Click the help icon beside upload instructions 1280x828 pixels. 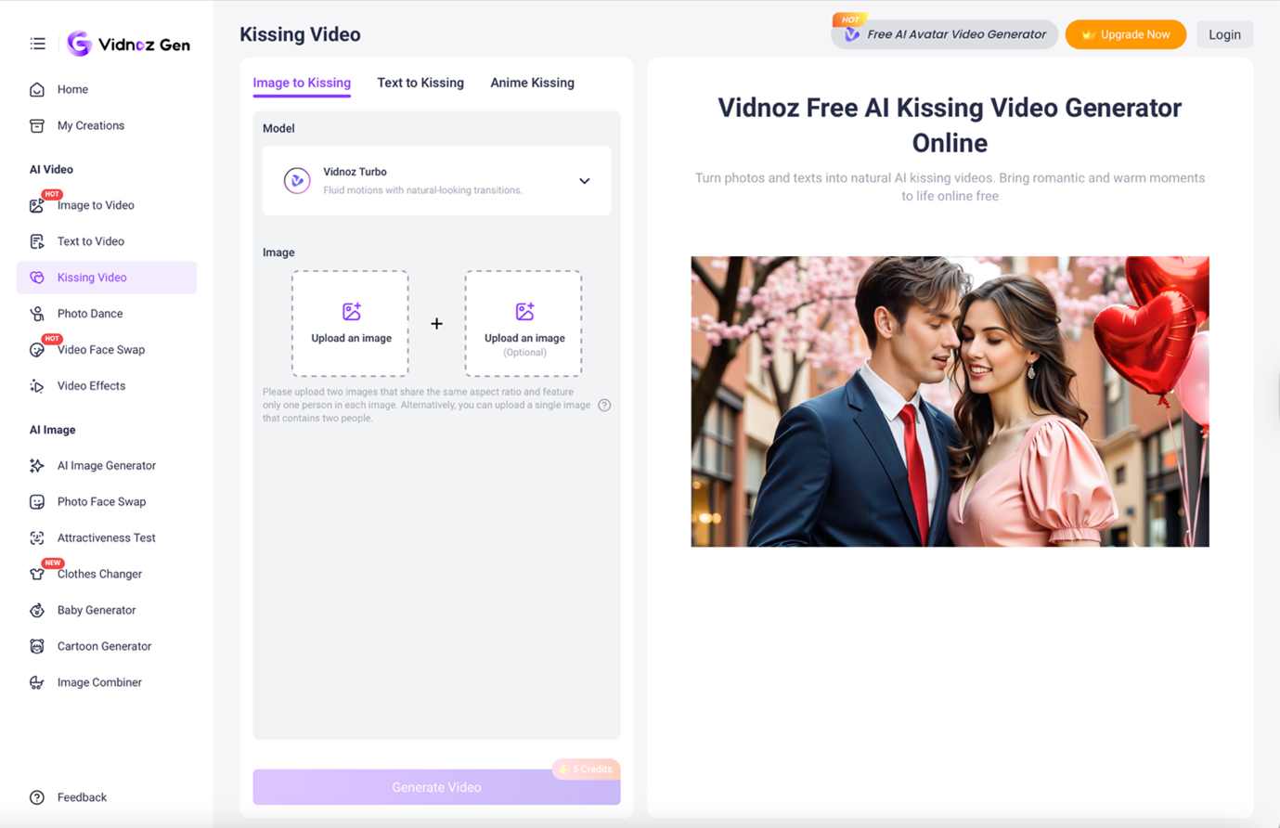[x=604, y=406]
